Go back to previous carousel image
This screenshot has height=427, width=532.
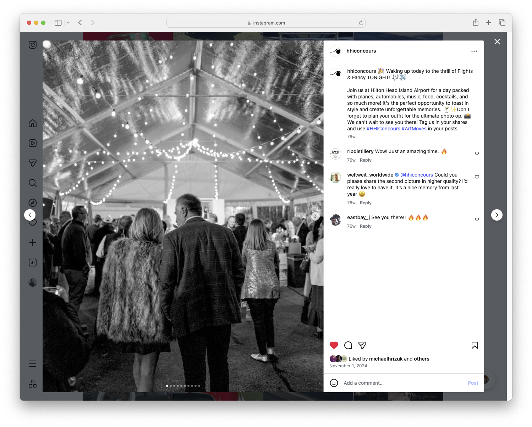tap(30, 215)
